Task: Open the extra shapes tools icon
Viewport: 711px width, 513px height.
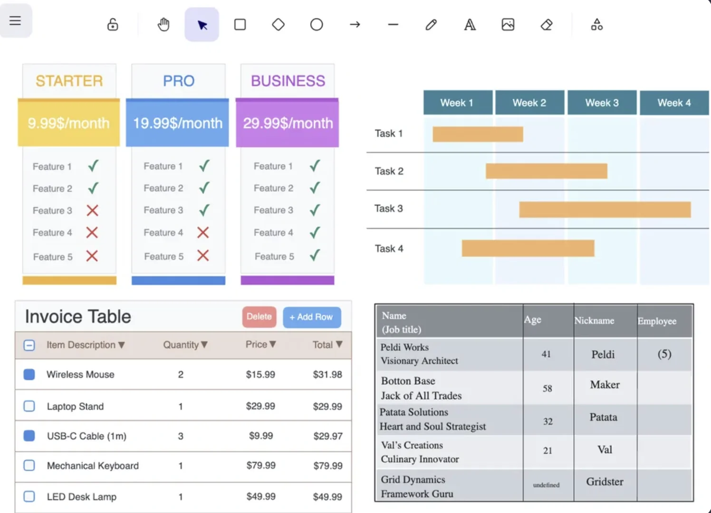Action: pyautogui.click(x=597, y=25)
